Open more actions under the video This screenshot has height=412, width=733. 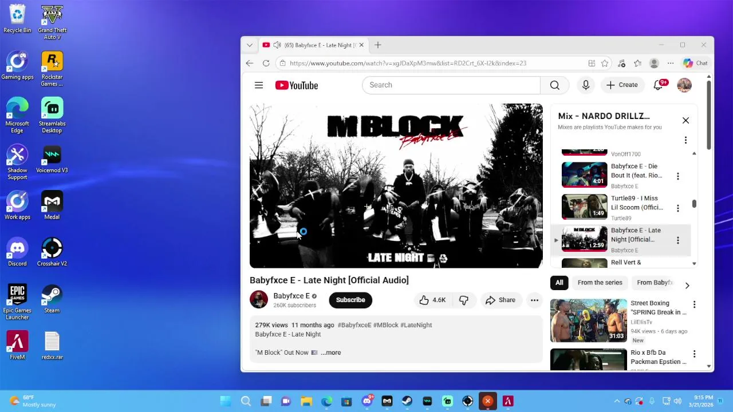pos(534,300)
